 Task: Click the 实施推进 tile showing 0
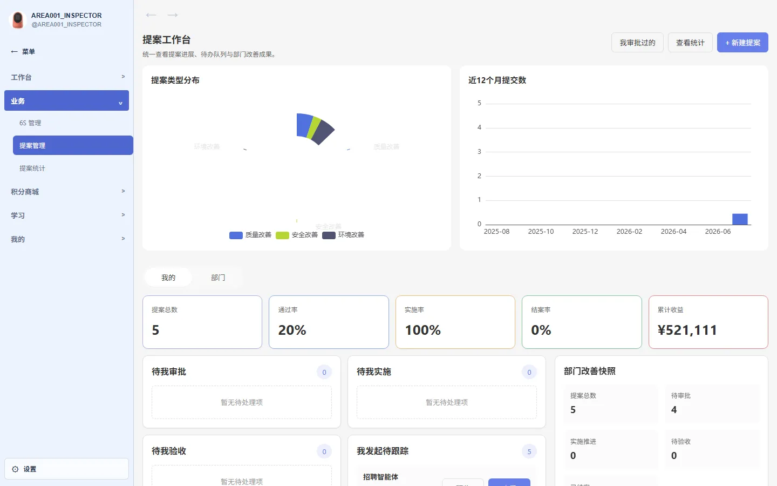coord(611,449)
